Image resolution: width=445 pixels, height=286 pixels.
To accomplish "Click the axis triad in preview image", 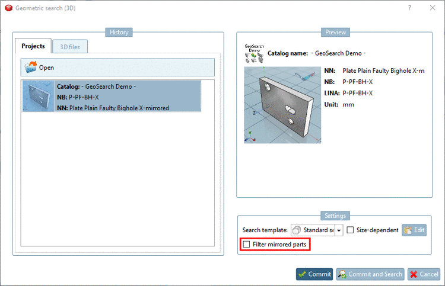I will pos(250,137).
